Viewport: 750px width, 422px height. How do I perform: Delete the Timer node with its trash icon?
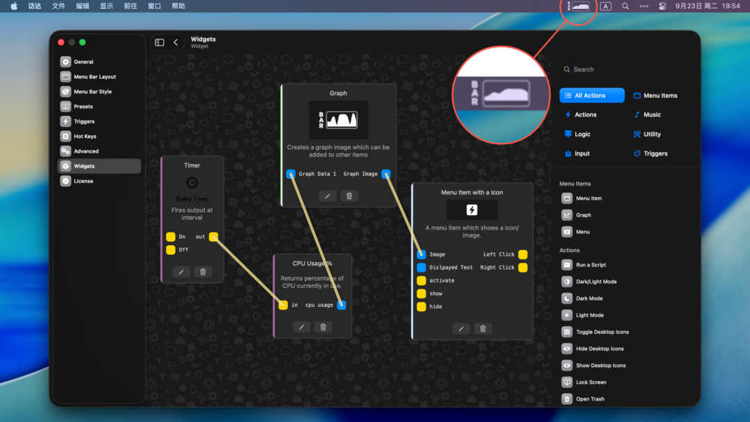point(203,272)
